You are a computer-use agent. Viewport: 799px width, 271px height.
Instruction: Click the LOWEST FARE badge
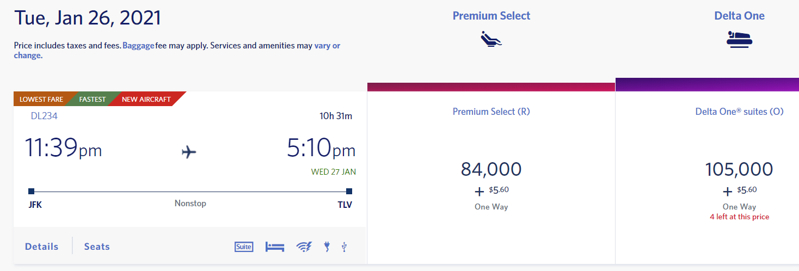tap(41, 100)
